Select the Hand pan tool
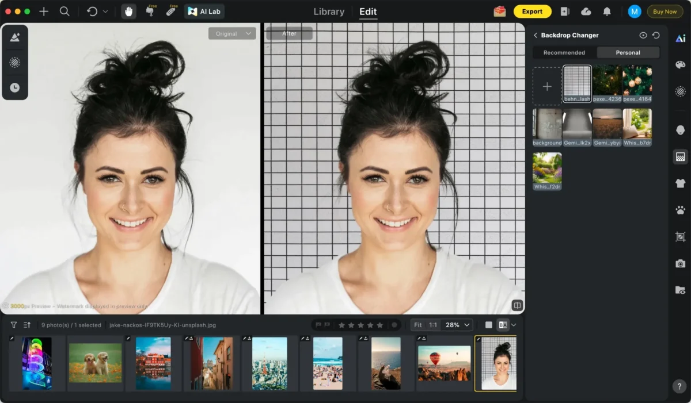The width and height of the screenshot is (691, 403). pyautogui.click(x=129, y=11)
